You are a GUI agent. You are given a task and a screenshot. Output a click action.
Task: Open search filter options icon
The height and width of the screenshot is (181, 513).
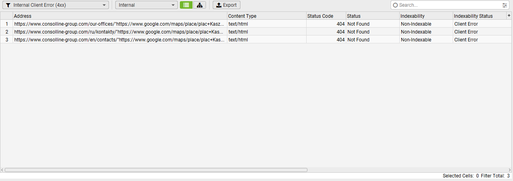(x=505, y=5)
